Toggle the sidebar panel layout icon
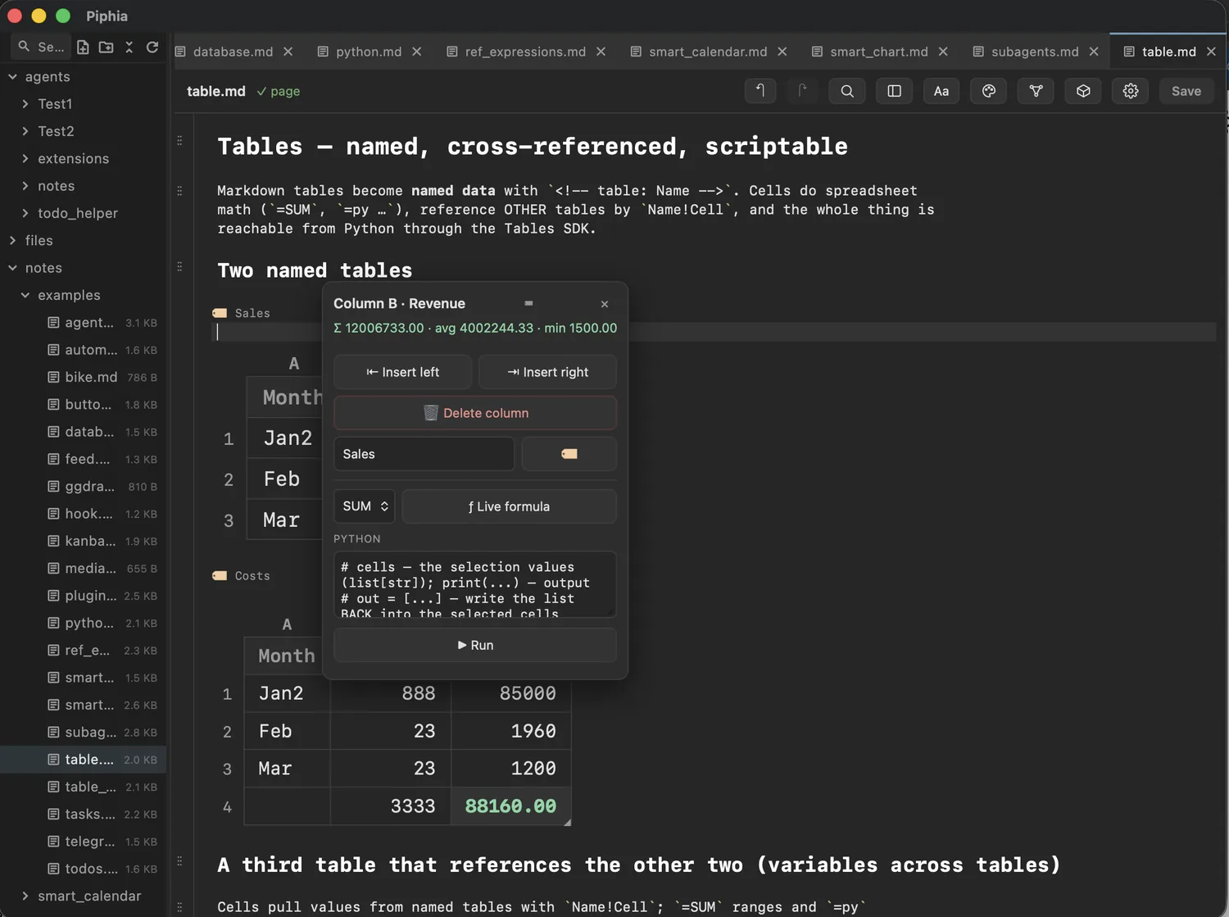 (x=894, y=91)
